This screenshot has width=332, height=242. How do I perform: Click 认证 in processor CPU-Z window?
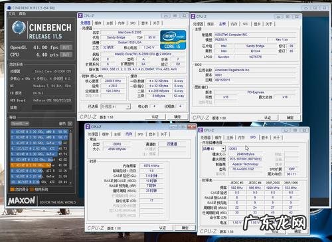[155, 116]
